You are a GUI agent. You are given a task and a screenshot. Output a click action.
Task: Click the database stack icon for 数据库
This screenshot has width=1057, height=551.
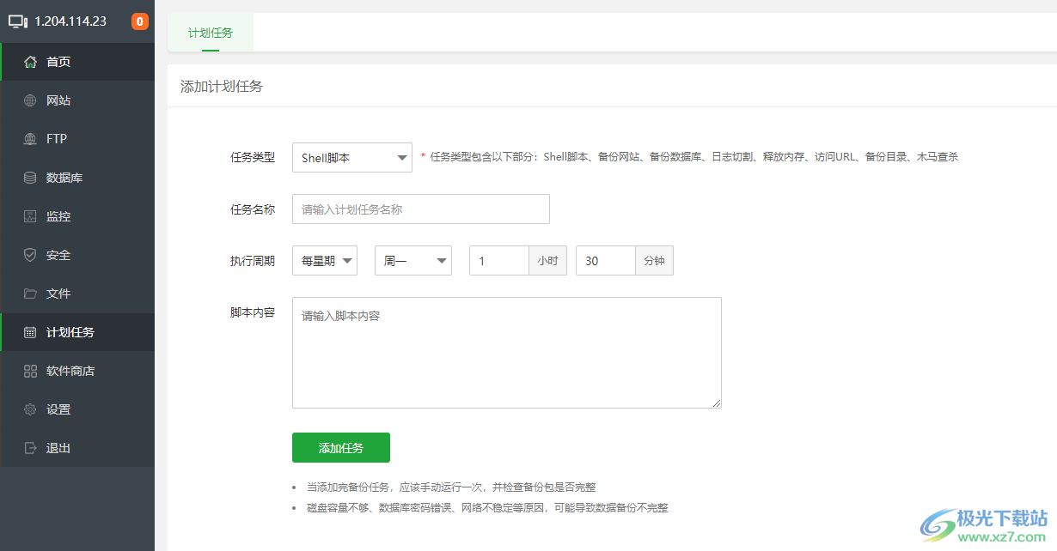[30, 178]
